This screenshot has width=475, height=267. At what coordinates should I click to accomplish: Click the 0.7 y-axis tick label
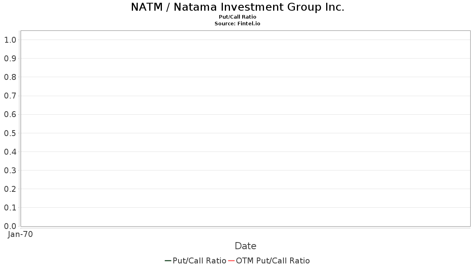(x=10, y=96)
